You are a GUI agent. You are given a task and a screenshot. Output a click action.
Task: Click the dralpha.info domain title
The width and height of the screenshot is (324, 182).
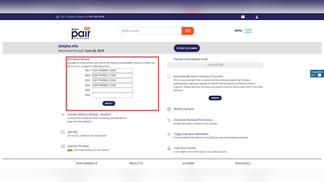68,46
